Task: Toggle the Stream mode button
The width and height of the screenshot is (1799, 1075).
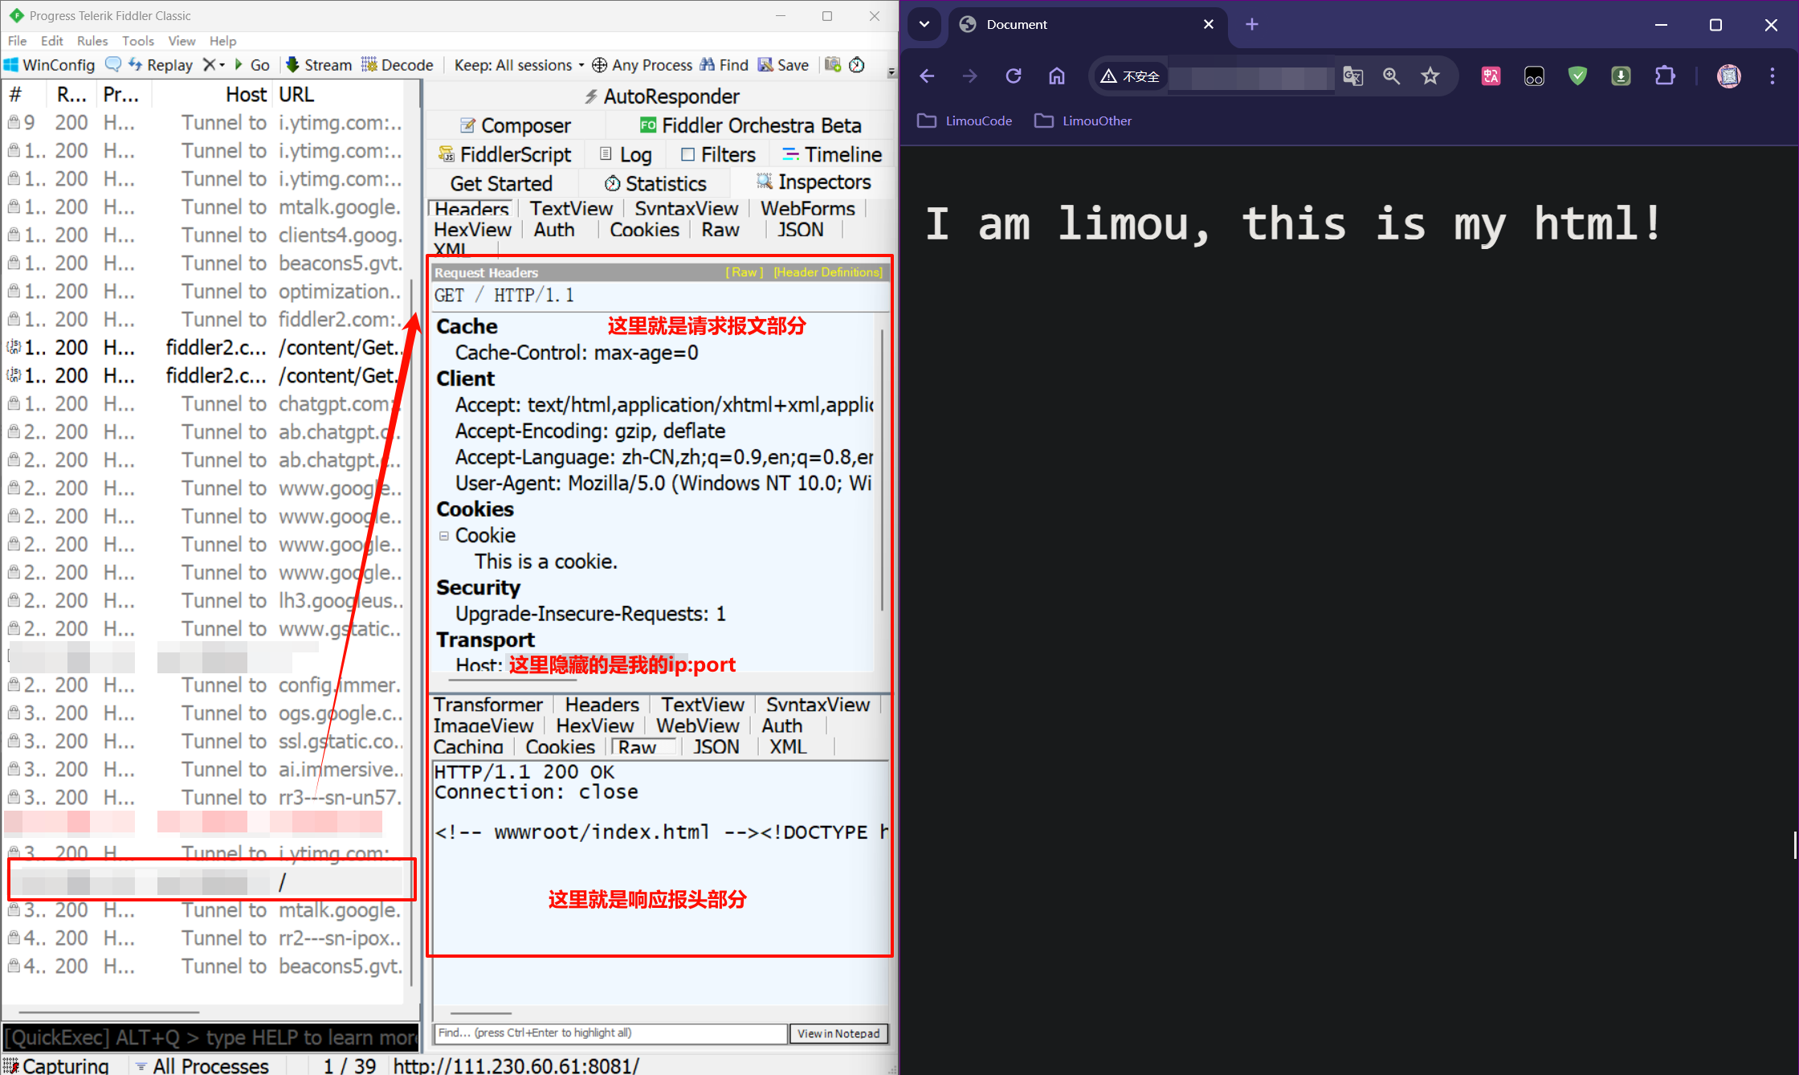Action: (319, 64)
